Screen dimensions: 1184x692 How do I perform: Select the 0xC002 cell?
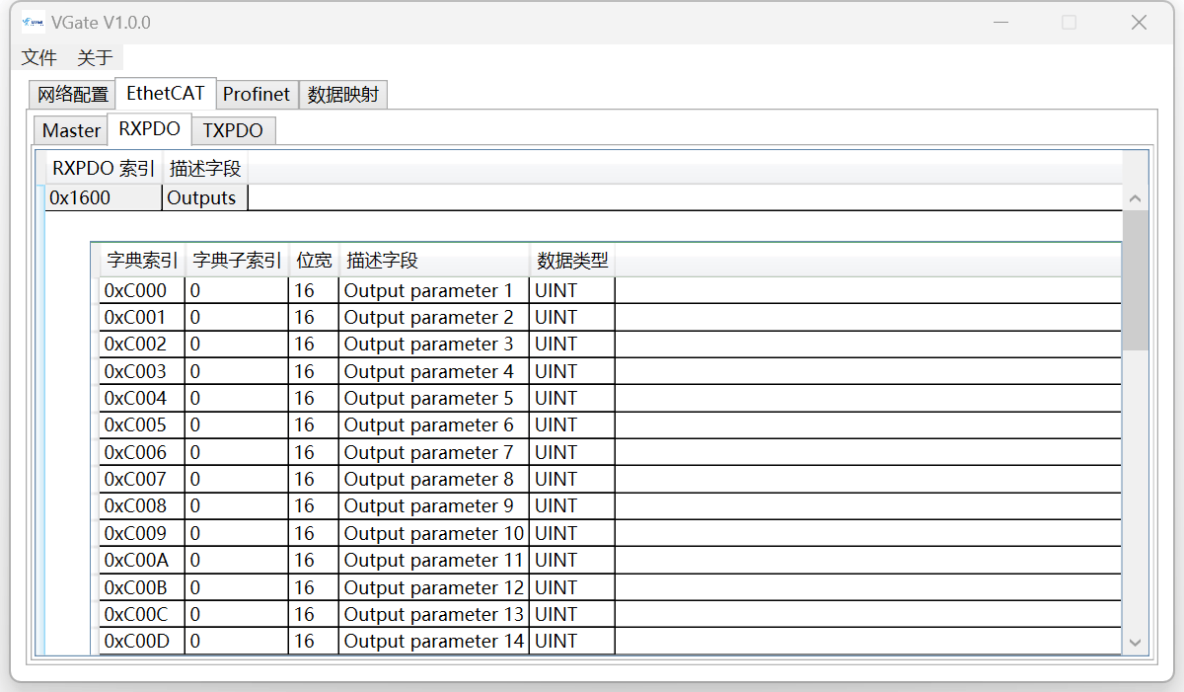click(x=142, y=344)
